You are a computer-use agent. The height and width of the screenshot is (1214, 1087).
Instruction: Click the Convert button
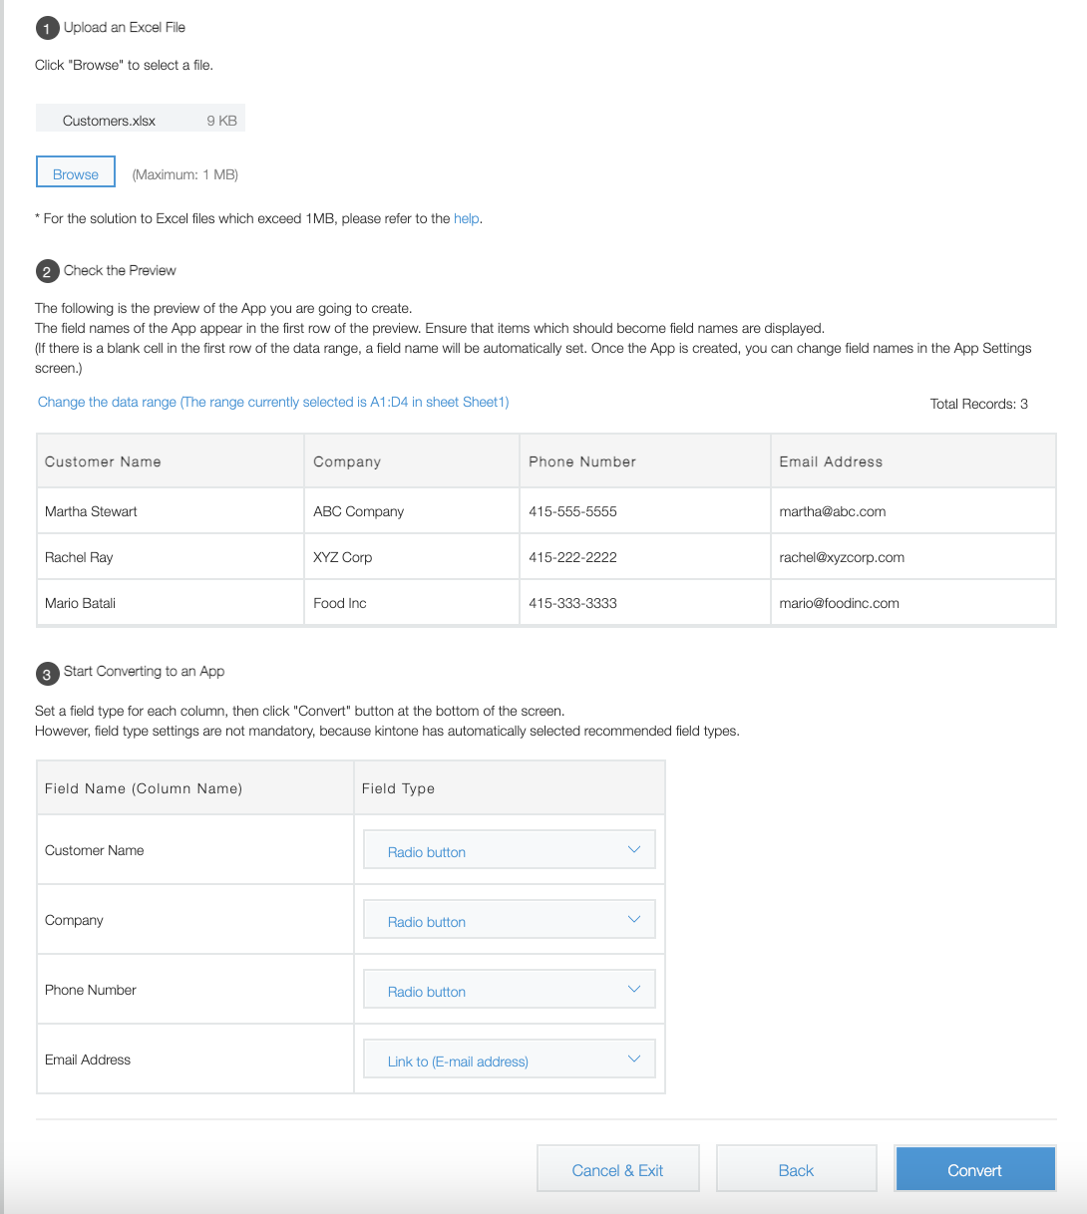[x=974, y=1169]
